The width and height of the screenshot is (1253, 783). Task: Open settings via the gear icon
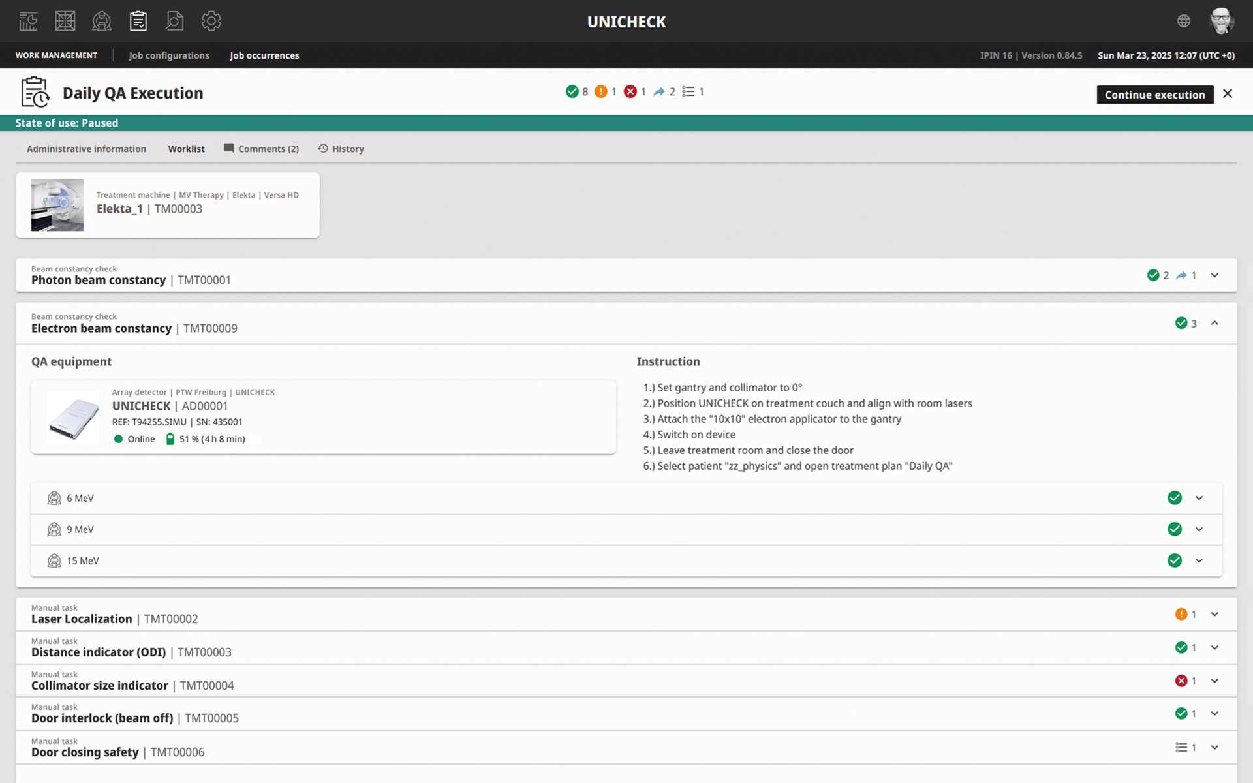[x=211, y=22]
